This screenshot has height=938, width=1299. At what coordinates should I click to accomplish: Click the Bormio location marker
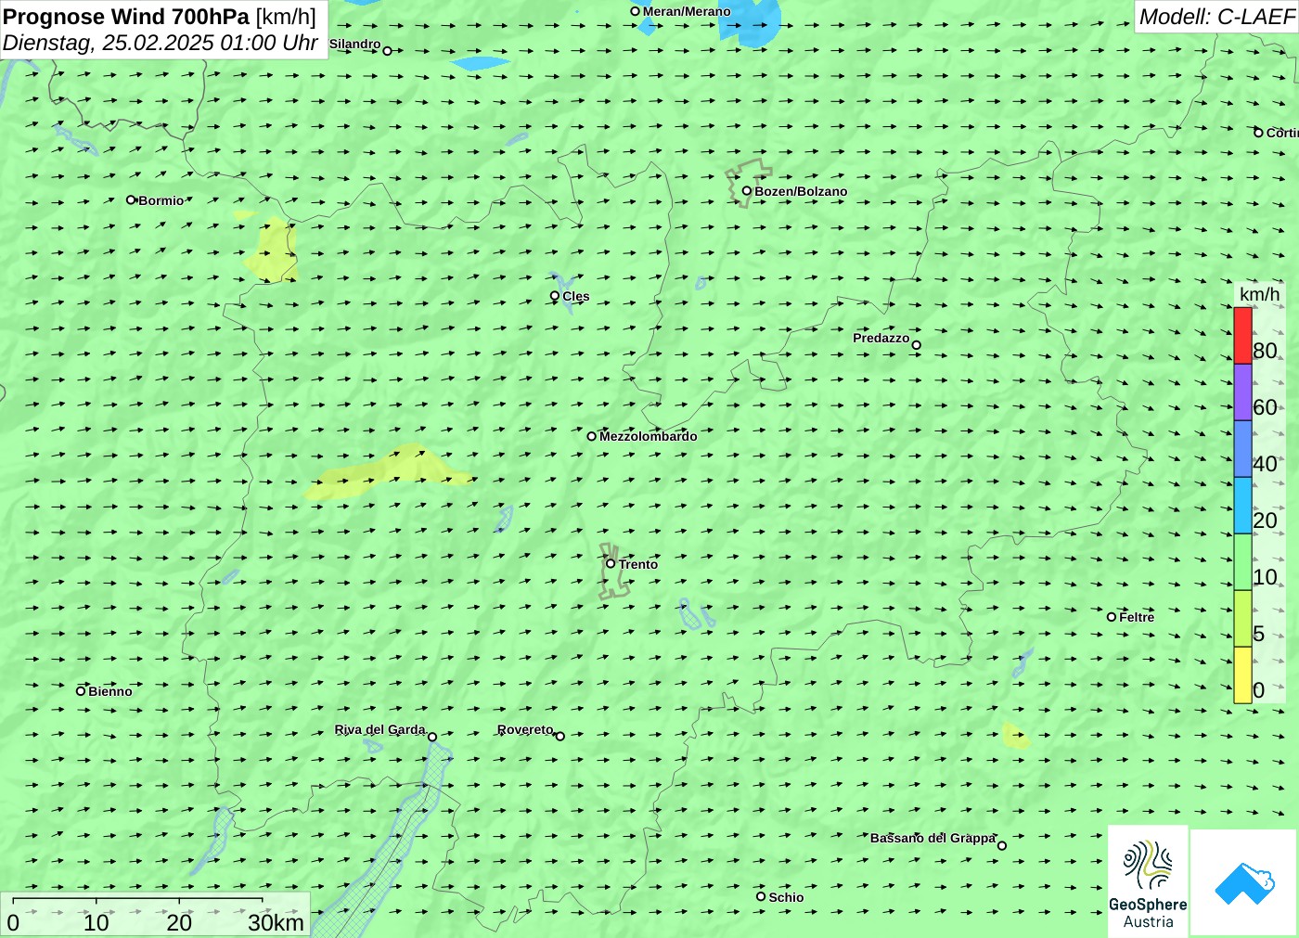131,199
